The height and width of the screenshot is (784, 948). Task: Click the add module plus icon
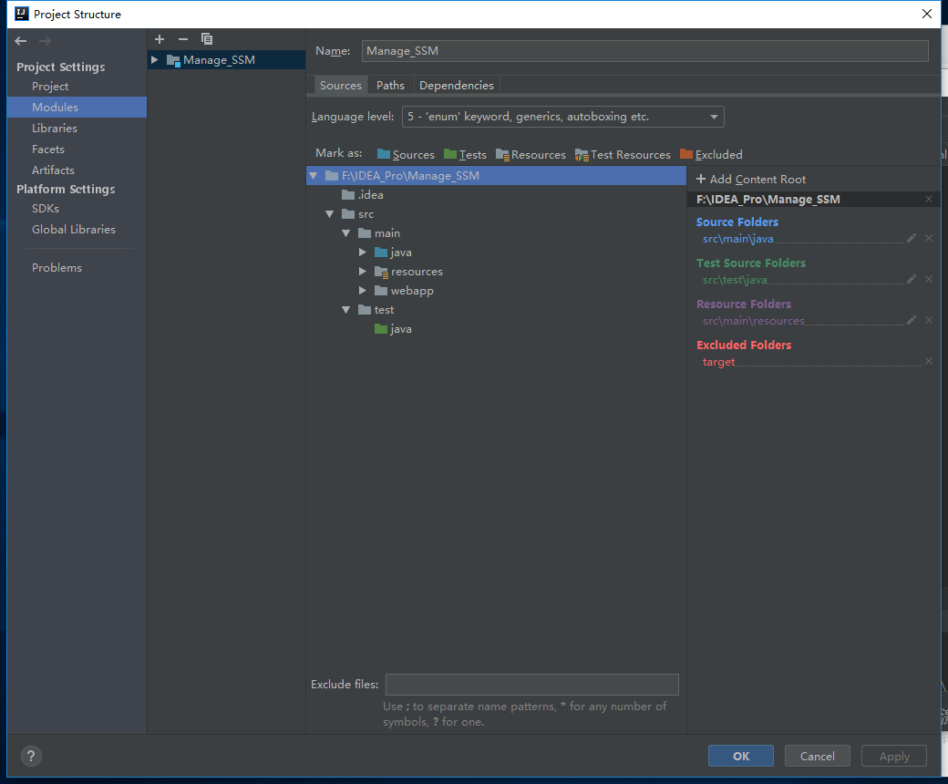(160, 39)
